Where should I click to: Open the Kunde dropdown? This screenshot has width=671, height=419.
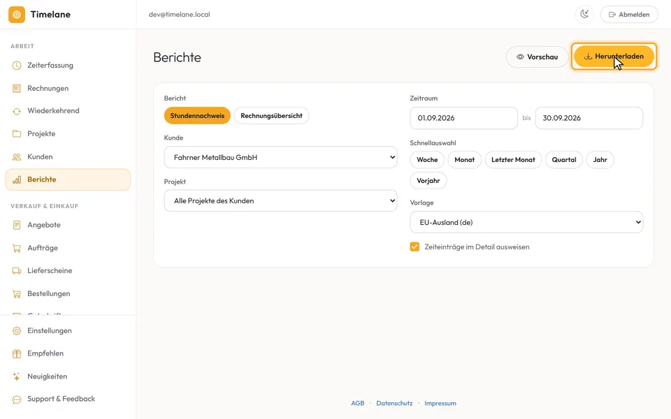tap(281, 157)
